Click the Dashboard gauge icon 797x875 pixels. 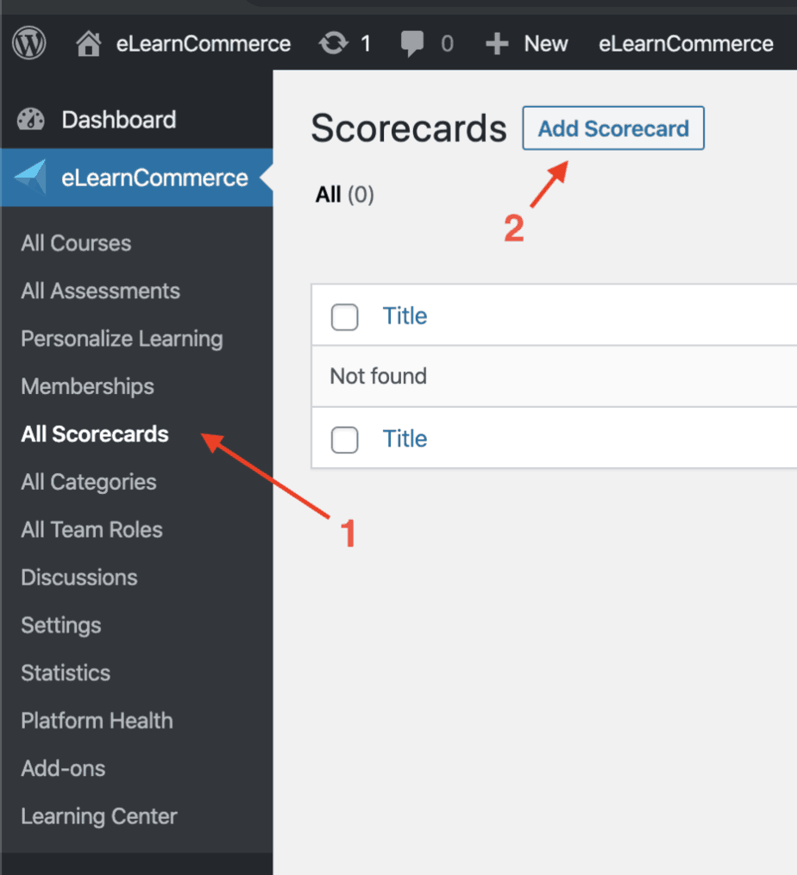[31, 120]
